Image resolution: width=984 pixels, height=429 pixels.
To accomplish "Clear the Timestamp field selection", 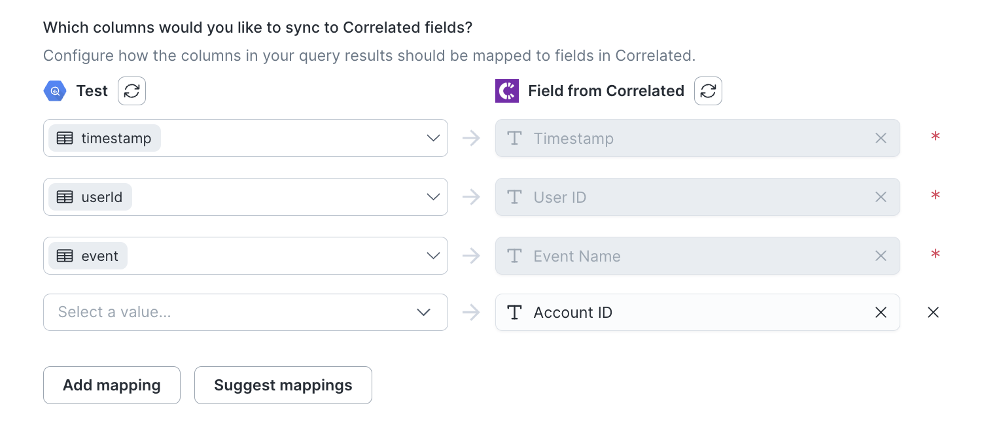I will [x=881, y=138].
